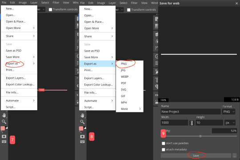
Task: Open the Brush panel icon beside Save for web
Action: coord(156,72)
